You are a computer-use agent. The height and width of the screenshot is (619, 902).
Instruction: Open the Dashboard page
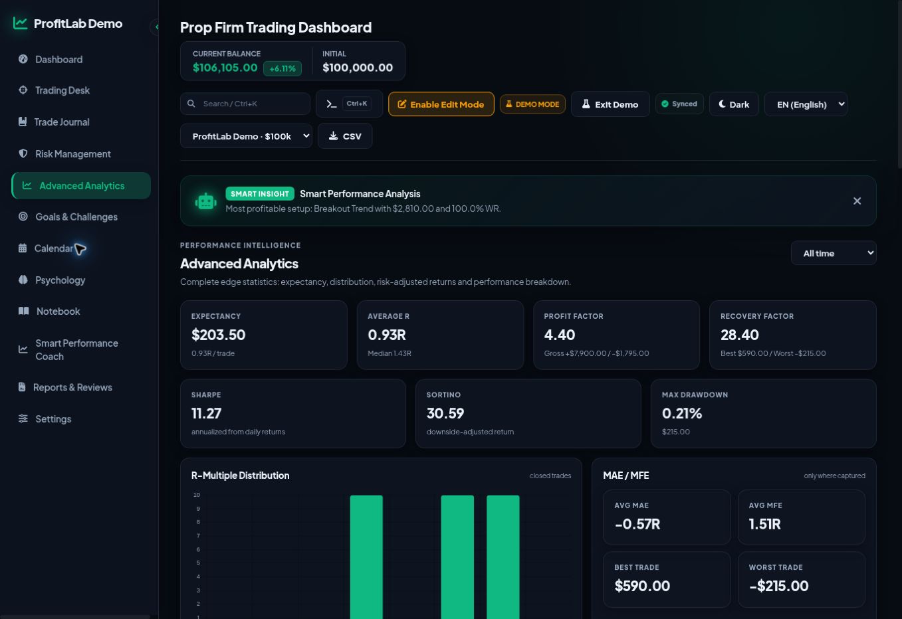[x=81, y=59]
